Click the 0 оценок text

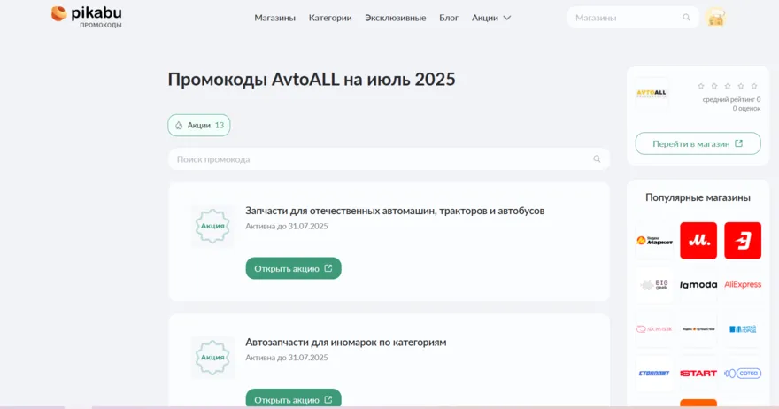pyautogui.click(x=746, y=108)
